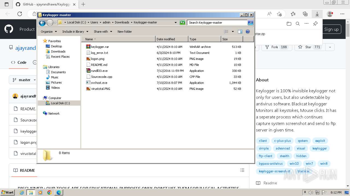This screenshot has height=196, width=350.
Task: Click the GitHub logo home icon
Action: pyautogui.click(x=9, y=29)
